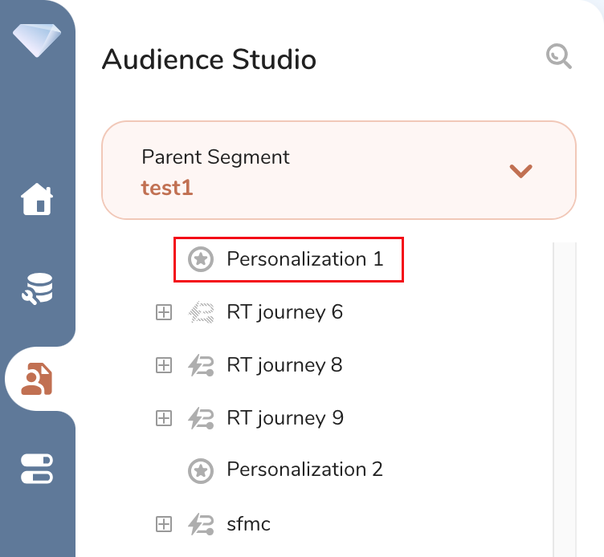Expand the RT journey 8 node
Screen dimensions: 604x557
(x=164, y=365)
